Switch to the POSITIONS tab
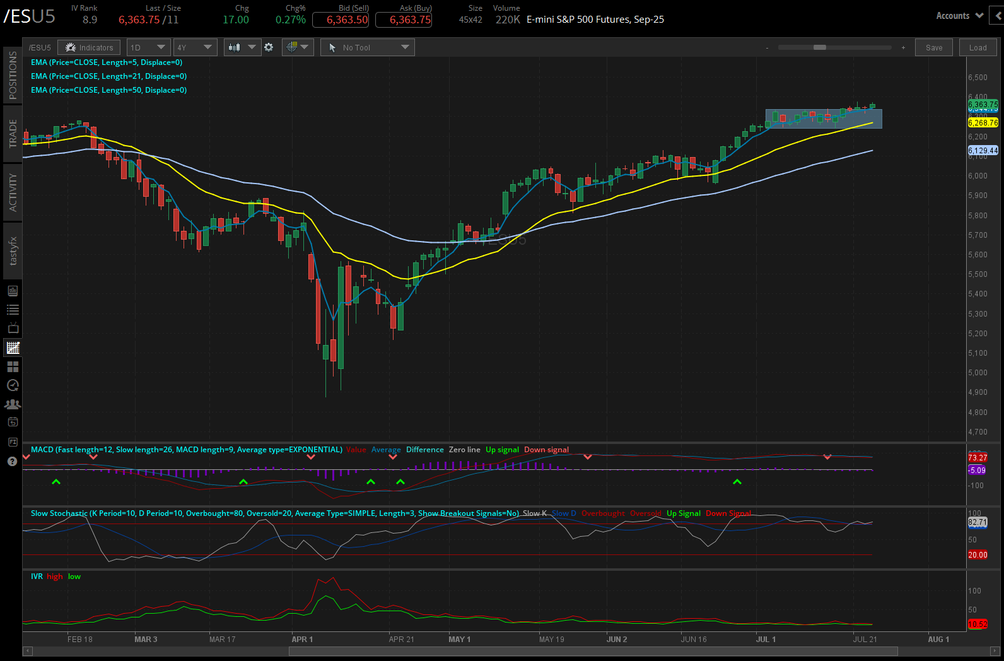The image size is (1004, 661). point(13,75)
